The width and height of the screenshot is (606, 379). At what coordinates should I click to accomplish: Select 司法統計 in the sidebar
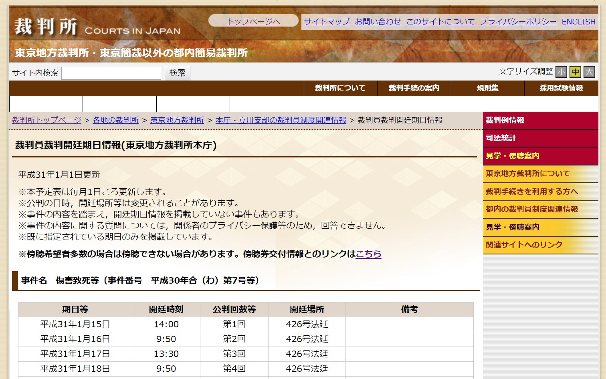(540, 138)
